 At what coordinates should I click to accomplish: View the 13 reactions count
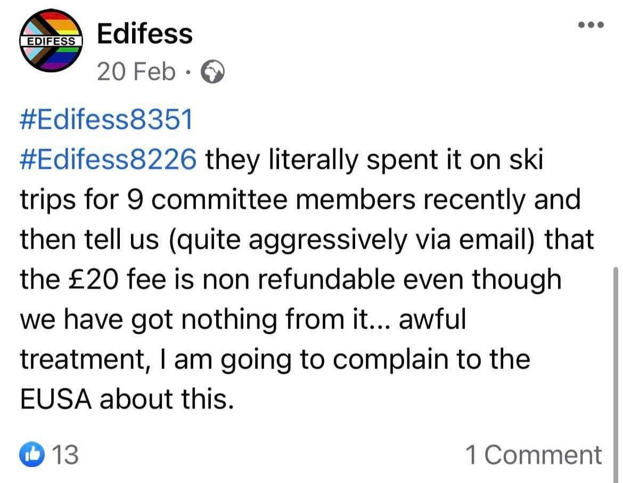(65, 454)
